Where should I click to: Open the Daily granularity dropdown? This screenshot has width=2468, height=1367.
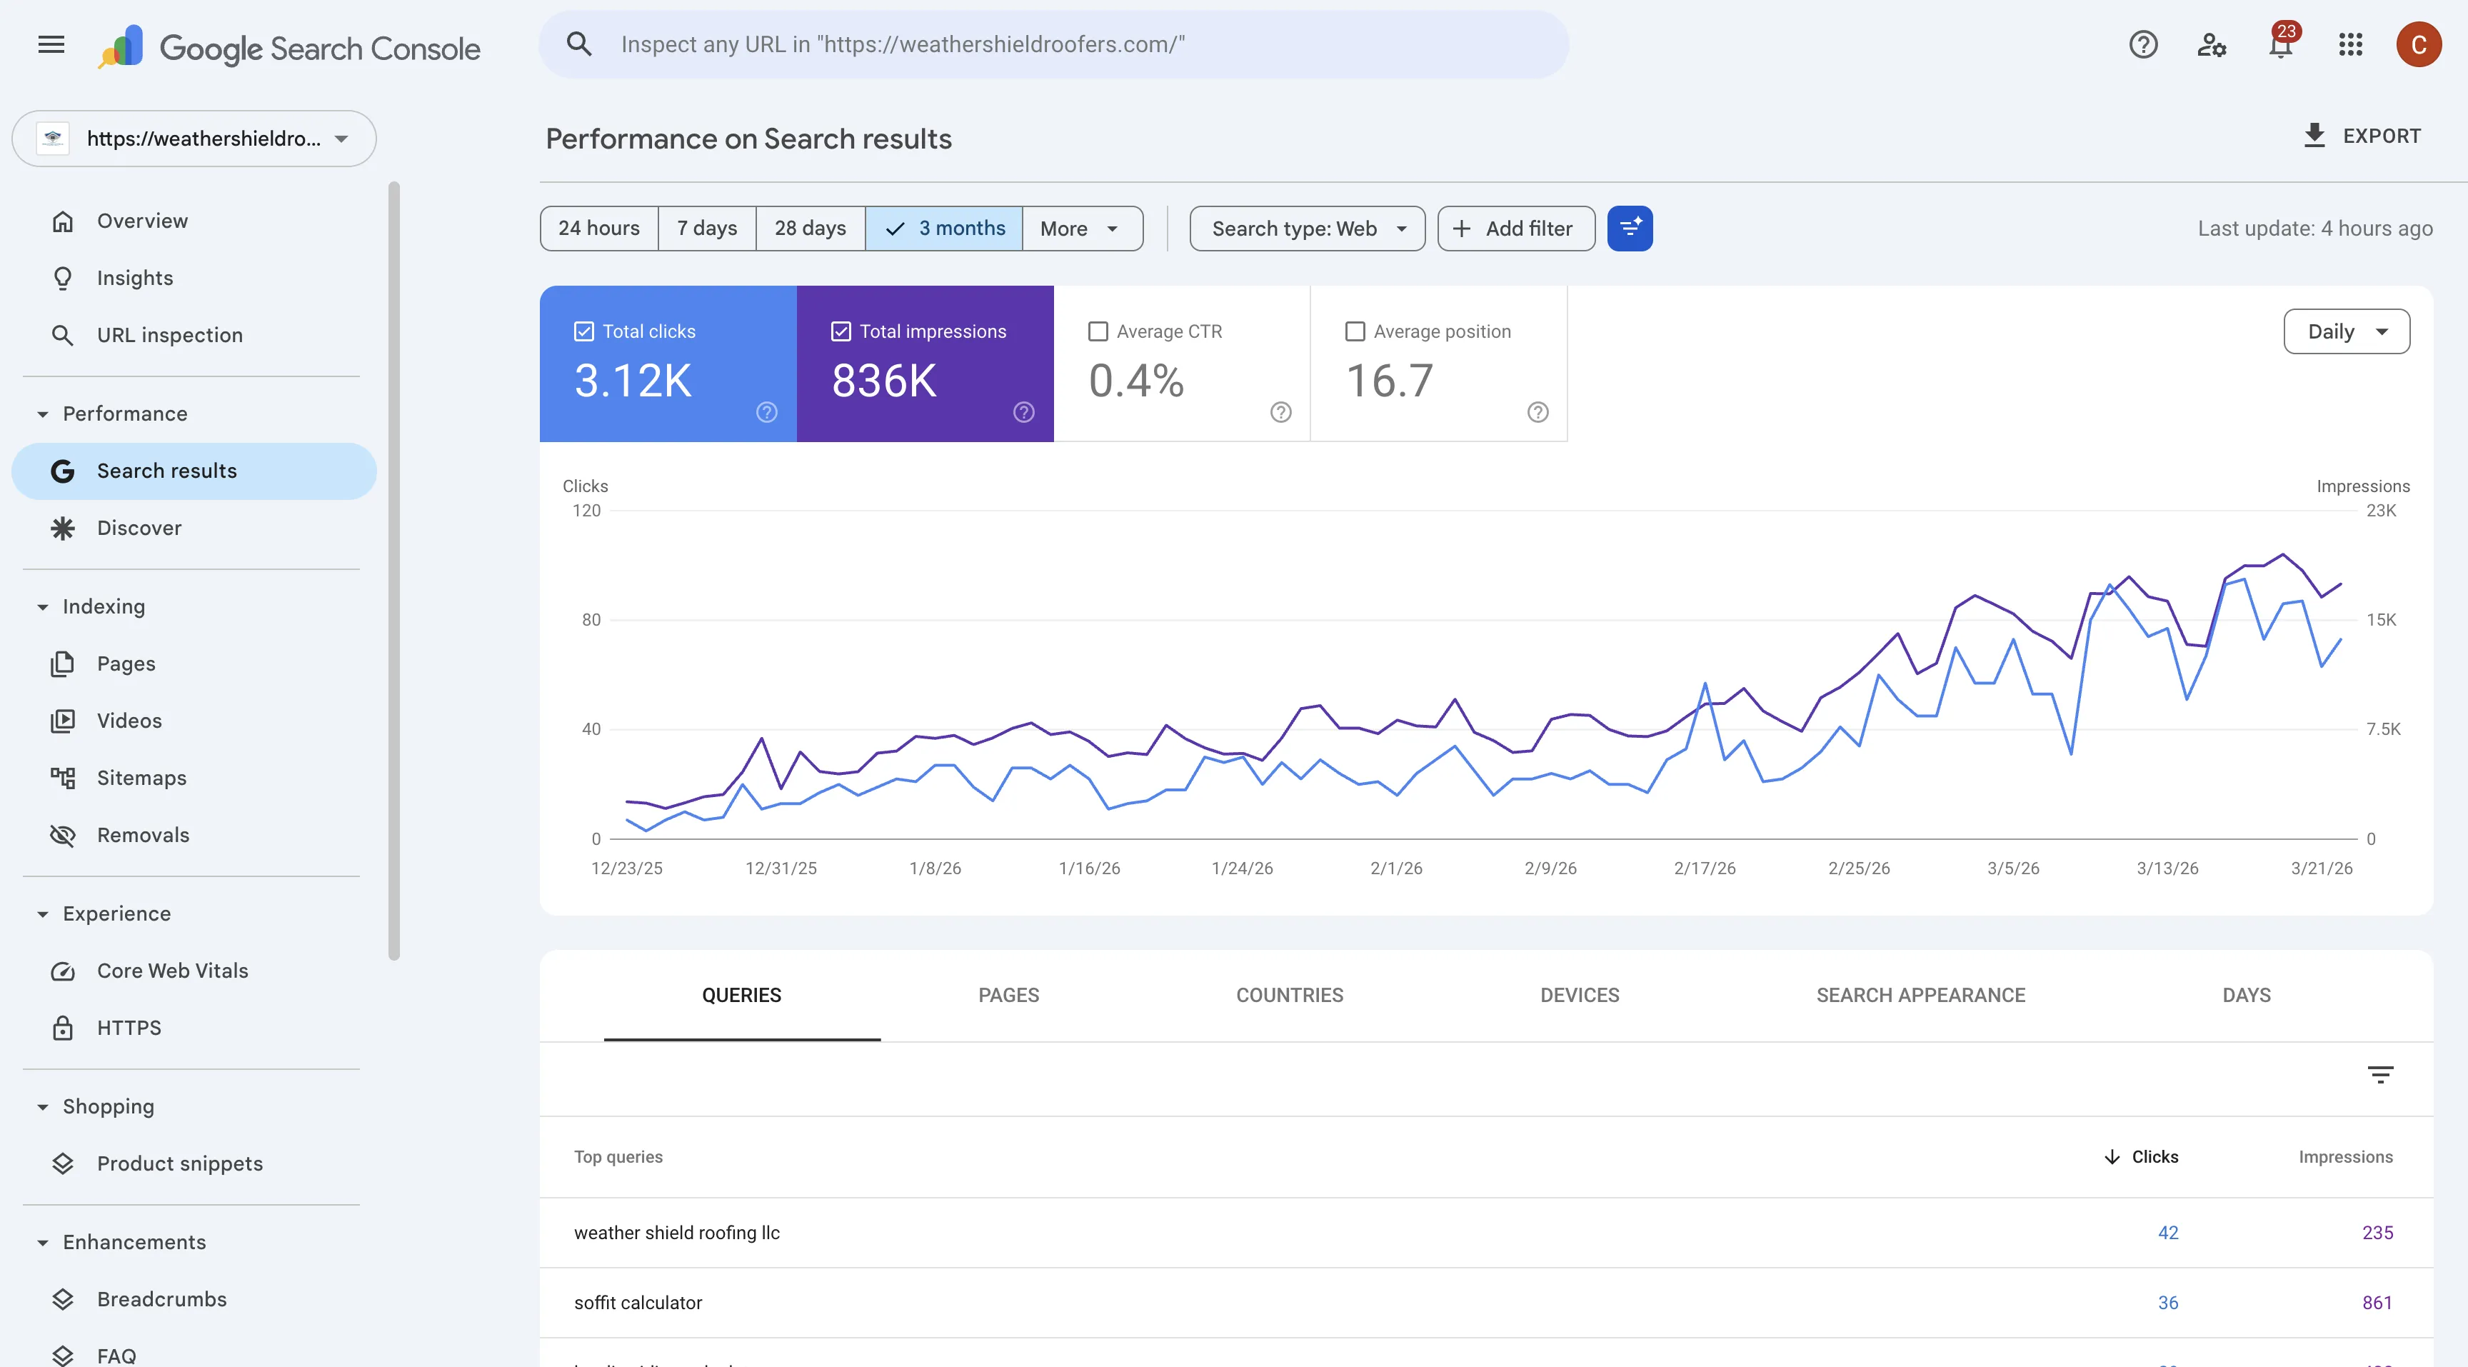[2347, 331]
